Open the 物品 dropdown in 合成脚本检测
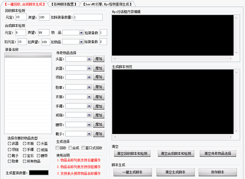 pos(81,33)
